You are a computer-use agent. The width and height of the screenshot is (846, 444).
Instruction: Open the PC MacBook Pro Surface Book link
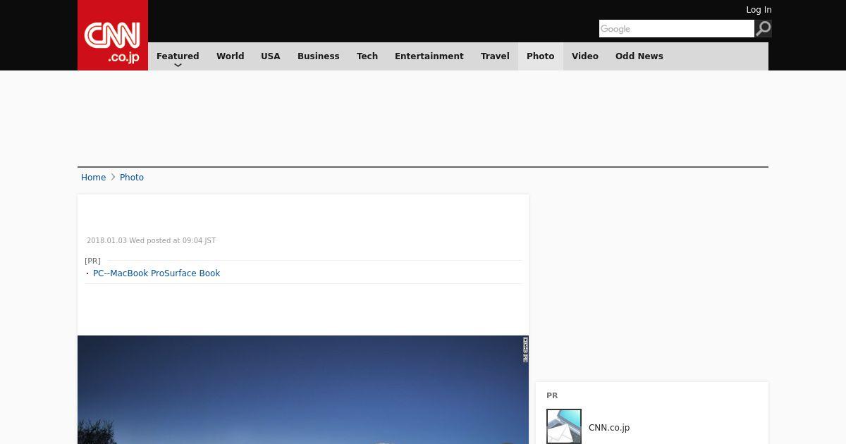(x=157, y=273)
